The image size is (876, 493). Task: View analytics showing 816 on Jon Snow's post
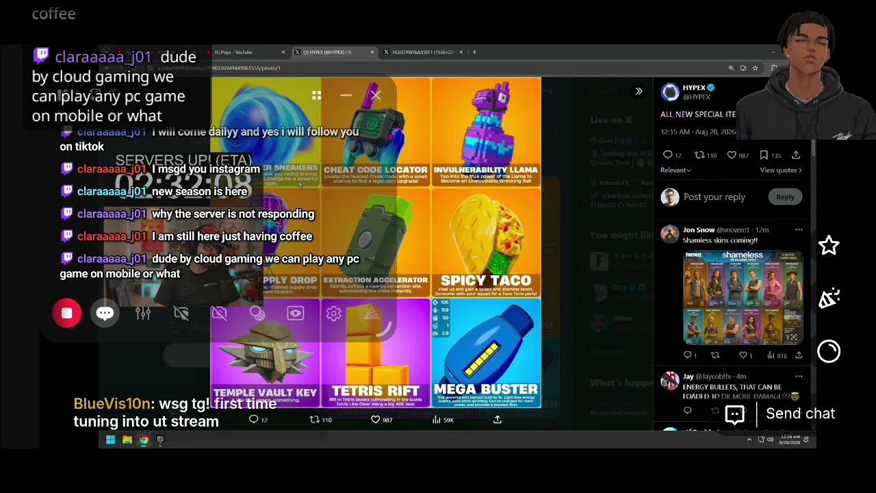point(777,355)
